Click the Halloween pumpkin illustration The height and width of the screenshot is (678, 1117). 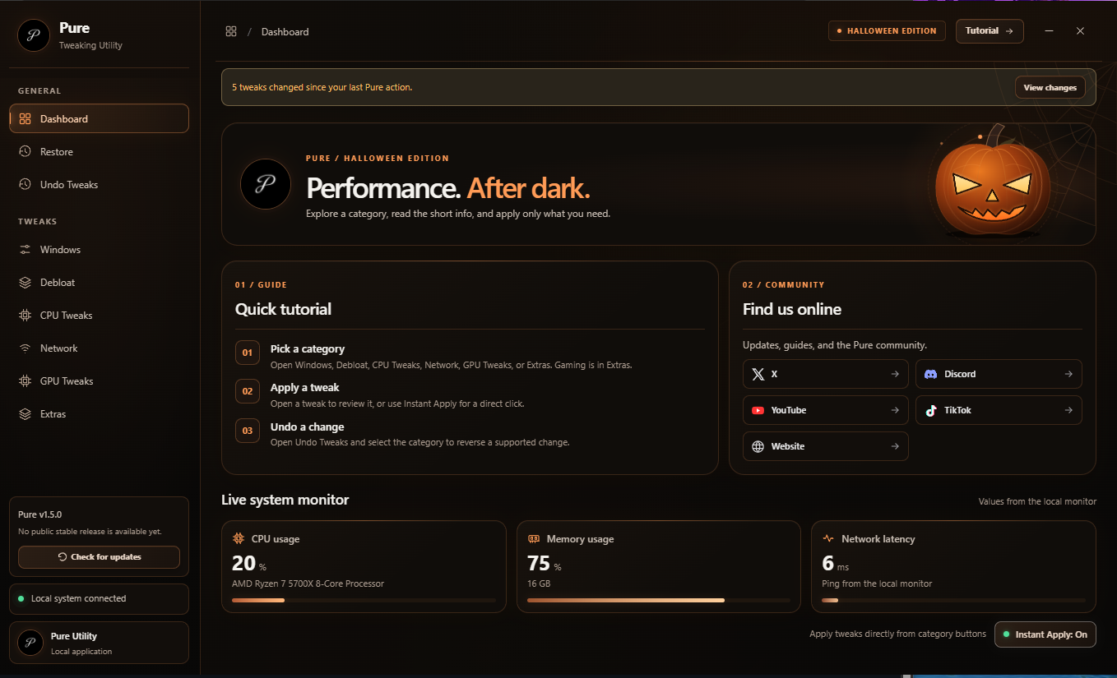[x=992, y=182]
